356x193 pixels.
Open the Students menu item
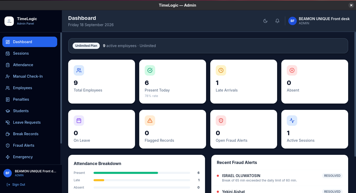coord(30,111)
